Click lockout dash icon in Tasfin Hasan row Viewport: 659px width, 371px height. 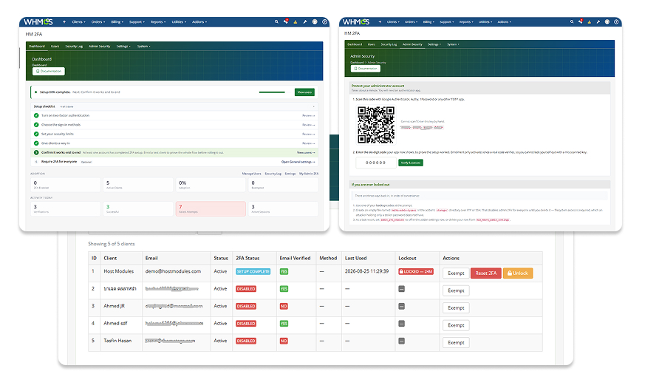(x=402, y=341)
